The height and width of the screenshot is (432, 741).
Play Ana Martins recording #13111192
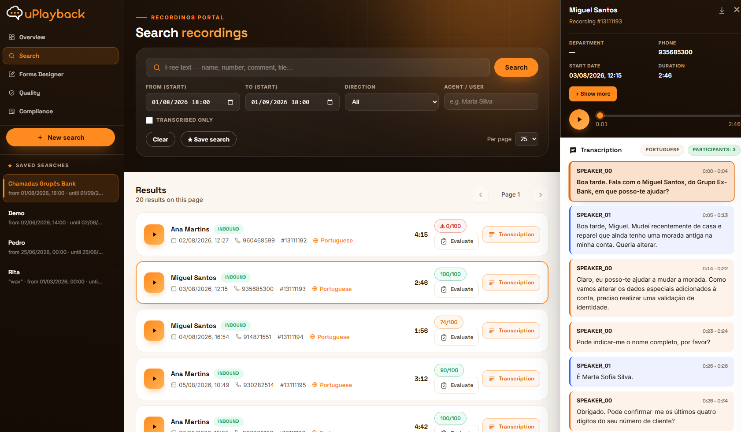154,235
